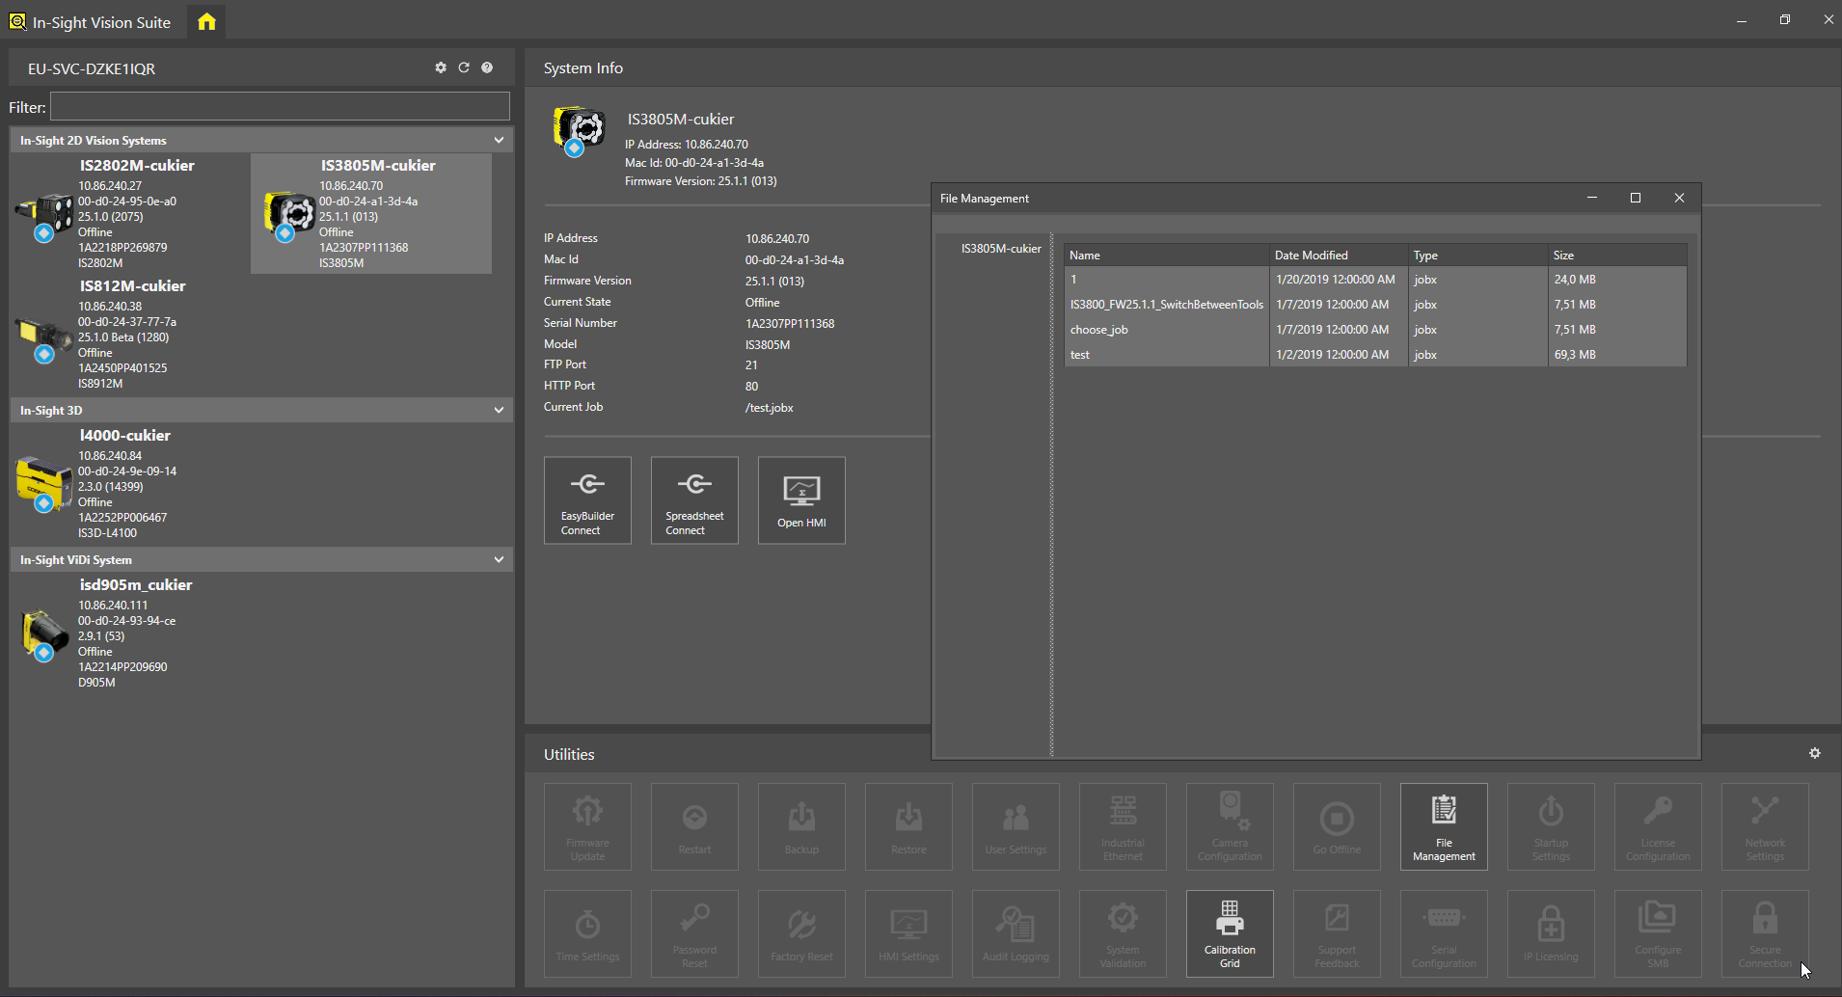Select IS3805M-cukier in File Management sidebar
The width and height of the screenshot is (1842, 997).
point(1000,248)
